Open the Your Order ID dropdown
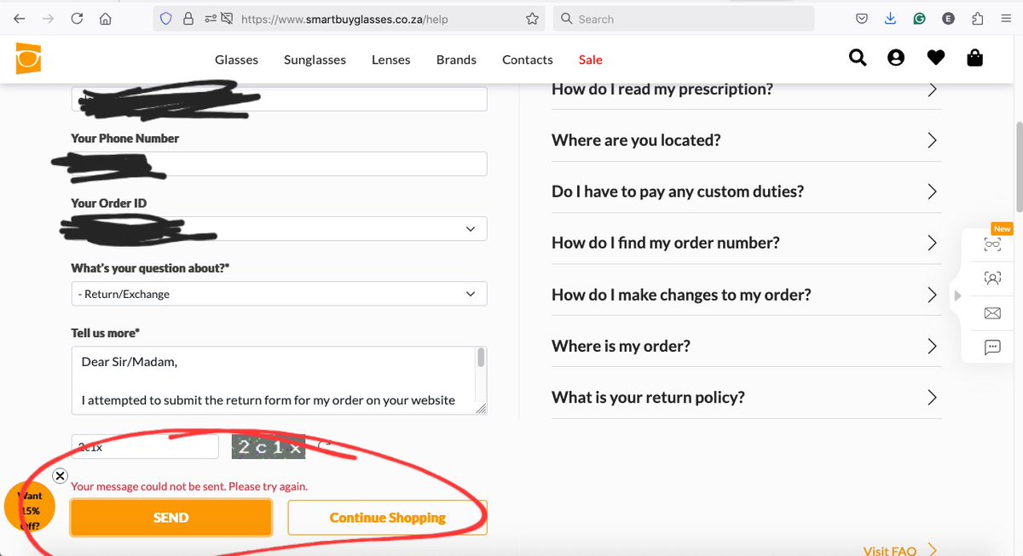 click(279, 229)
